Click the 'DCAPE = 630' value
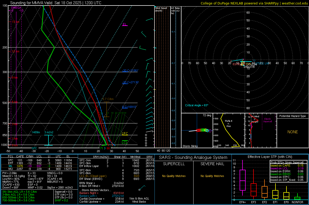Viewport: 309px width, 205px height. tap(11, 185)
